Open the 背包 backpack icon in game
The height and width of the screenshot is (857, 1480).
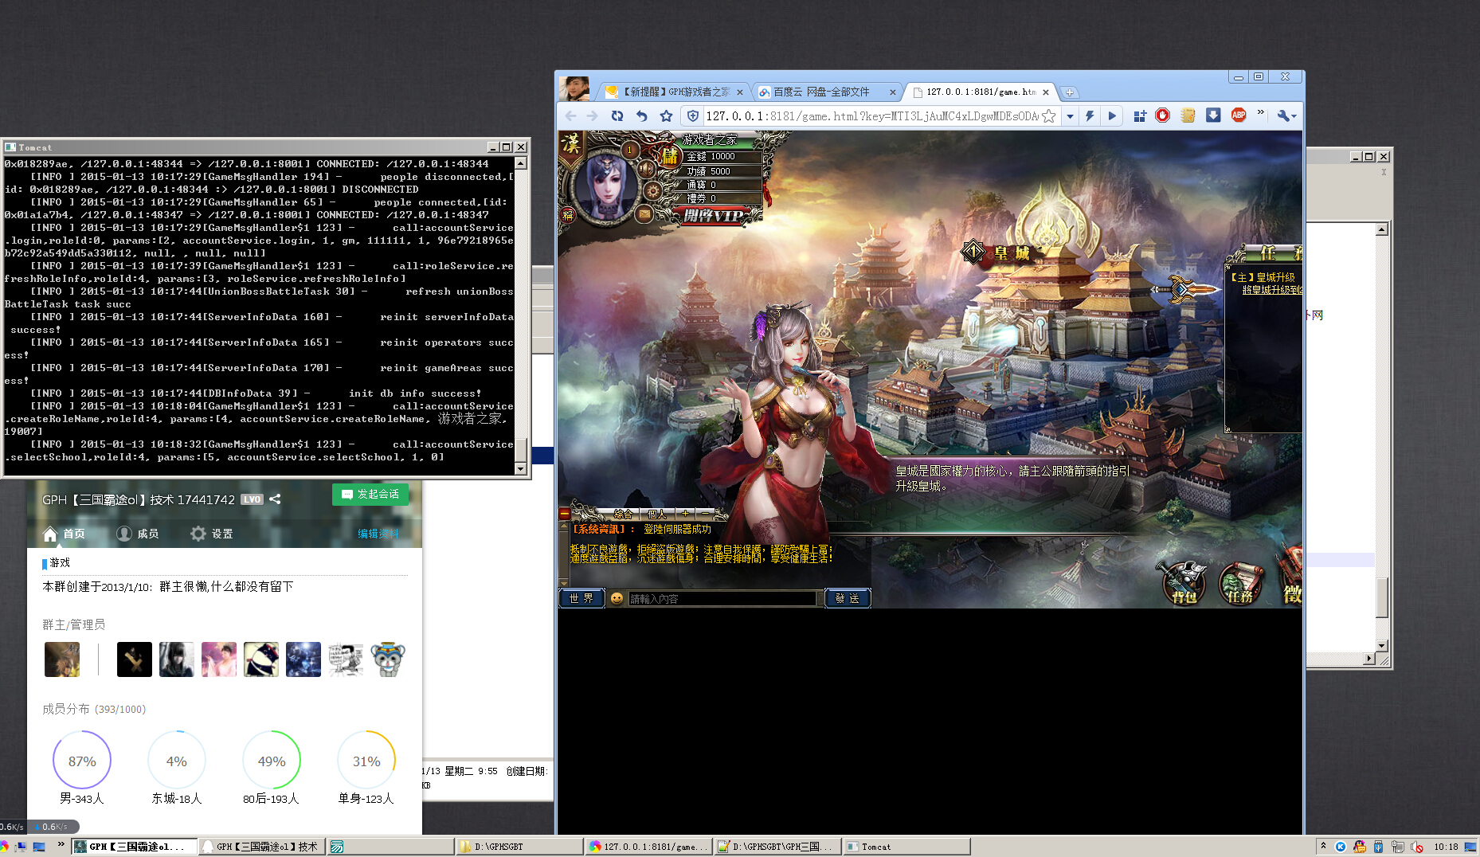point(1183,582)
